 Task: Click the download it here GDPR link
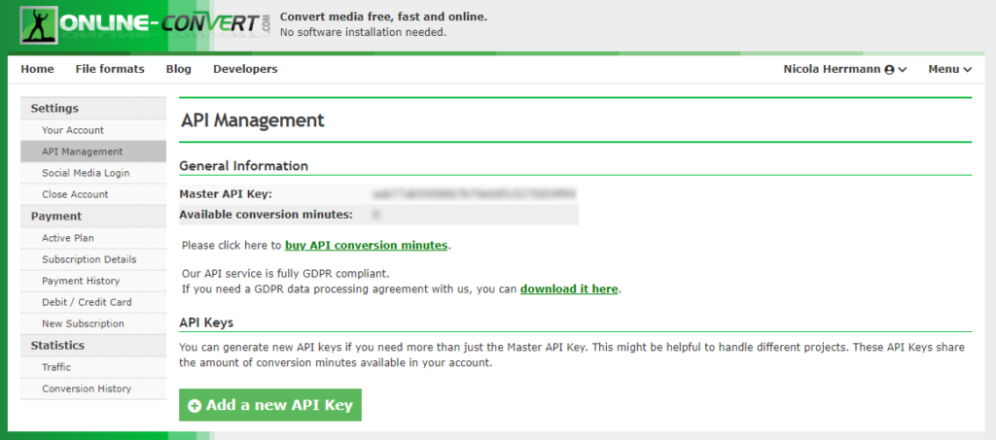(x=569, y=289)
